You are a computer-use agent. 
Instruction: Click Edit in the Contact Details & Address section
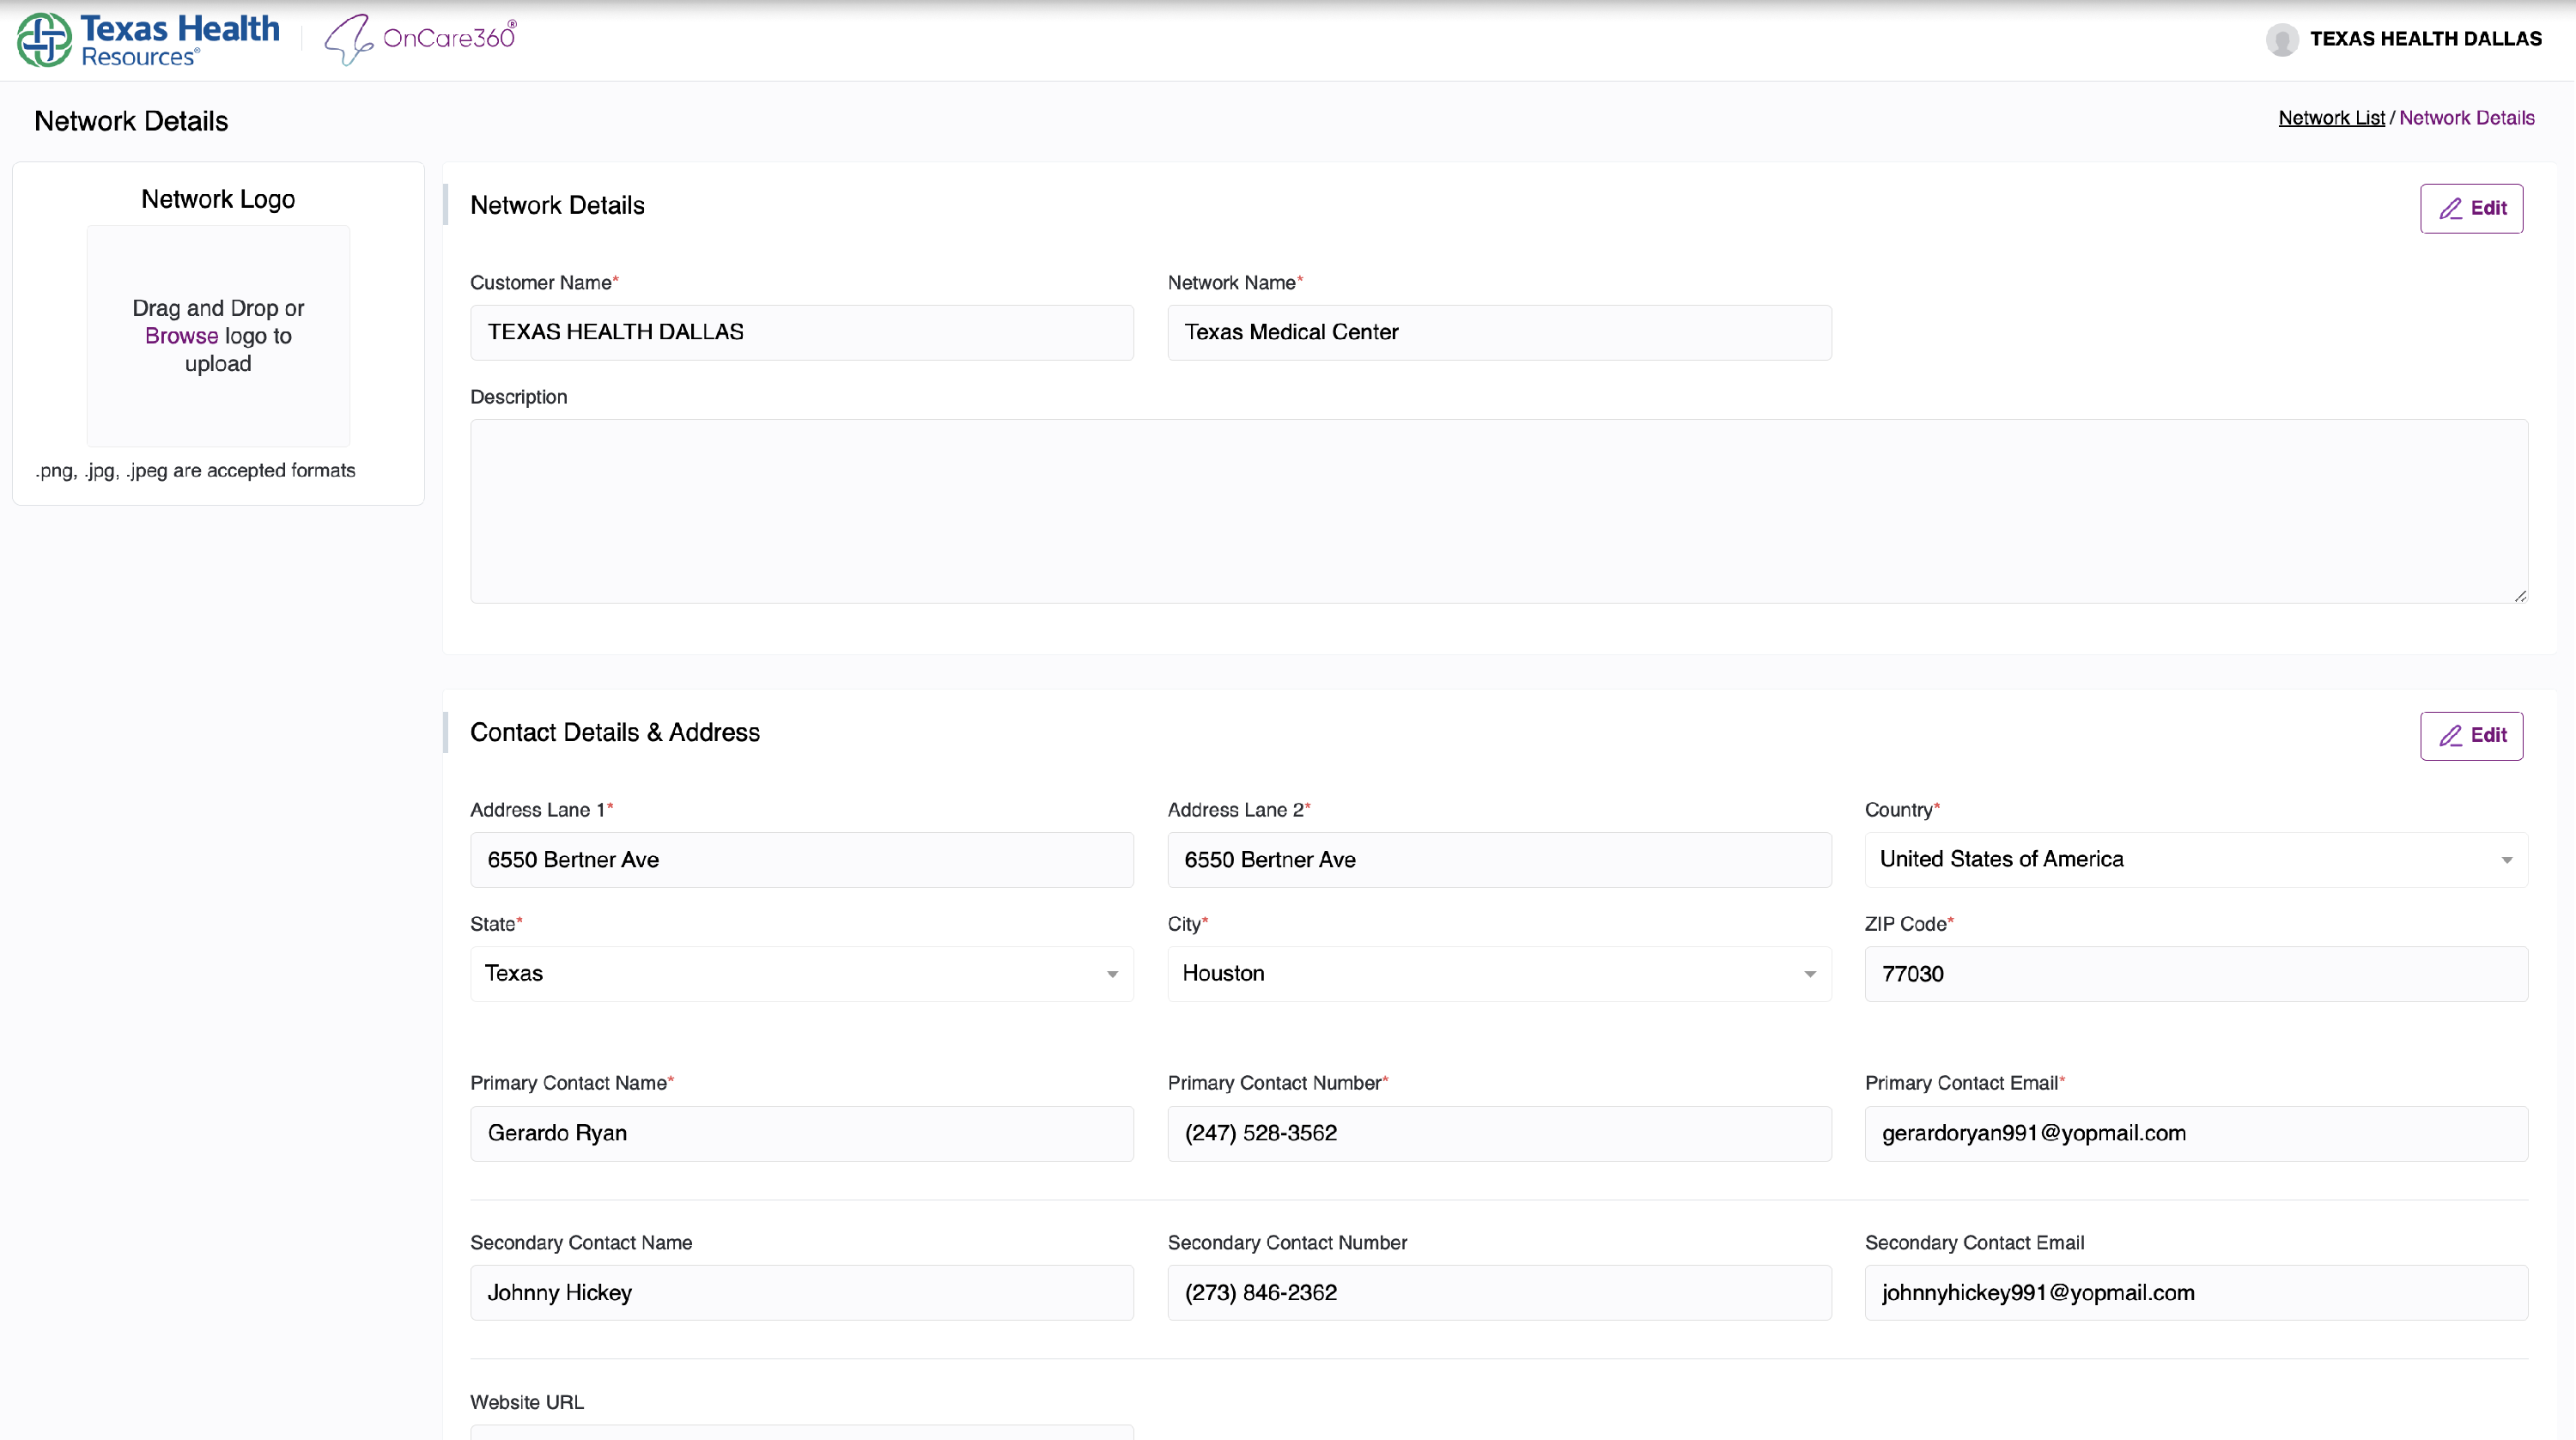click(x=2471, y=735)
